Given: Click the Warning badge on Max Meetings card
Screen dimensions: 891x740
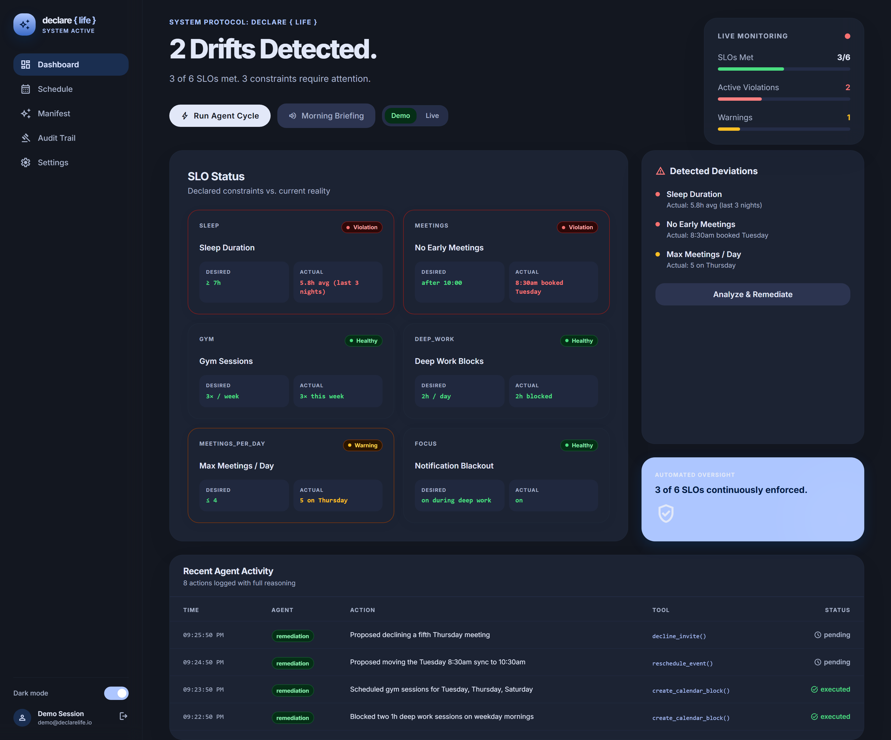Looking at the screenshot, I should (362, 445).
